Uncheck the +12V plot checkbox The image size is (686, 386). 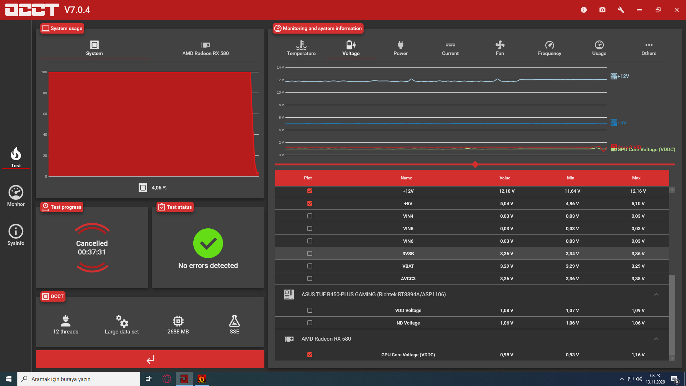310,191
